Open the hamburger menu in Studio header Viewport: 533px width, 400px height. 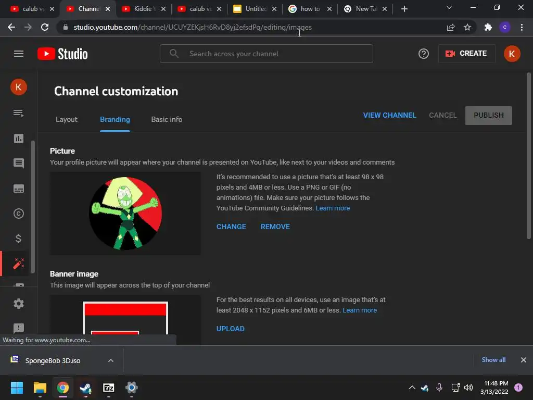click(19, 54)
